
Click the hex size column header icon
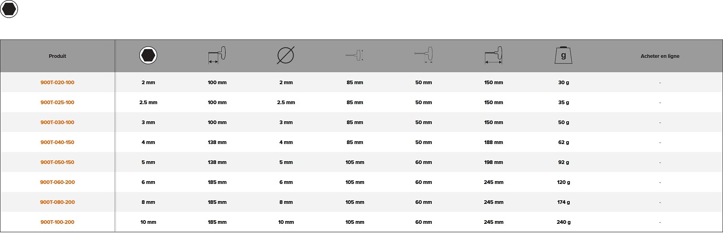pos(148,55)
